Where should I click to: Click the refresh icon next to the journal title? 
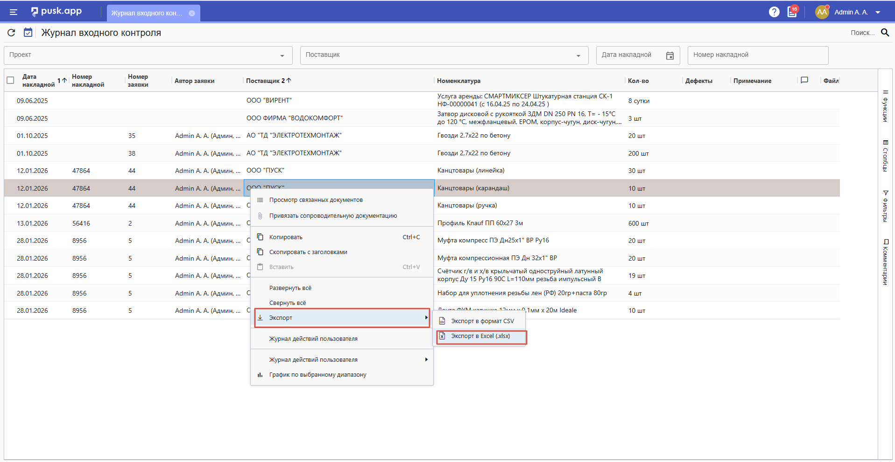[12, 33]
